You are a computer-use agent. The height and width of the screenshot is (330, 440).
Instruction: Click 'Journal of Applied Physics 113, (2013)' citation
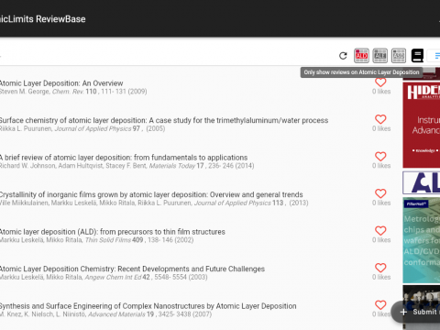tap(251, 203)
